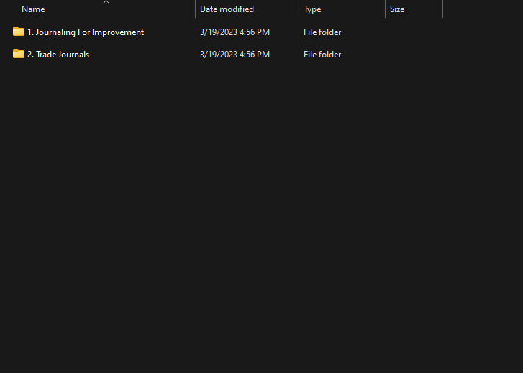Click "File folder" type in Journaling row
The image size is (523, 373).
pos(322,32)
